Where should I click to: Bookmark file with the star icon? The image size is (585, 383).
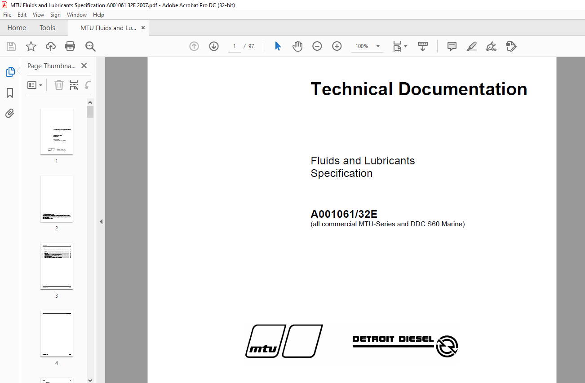tap(31, 46)
